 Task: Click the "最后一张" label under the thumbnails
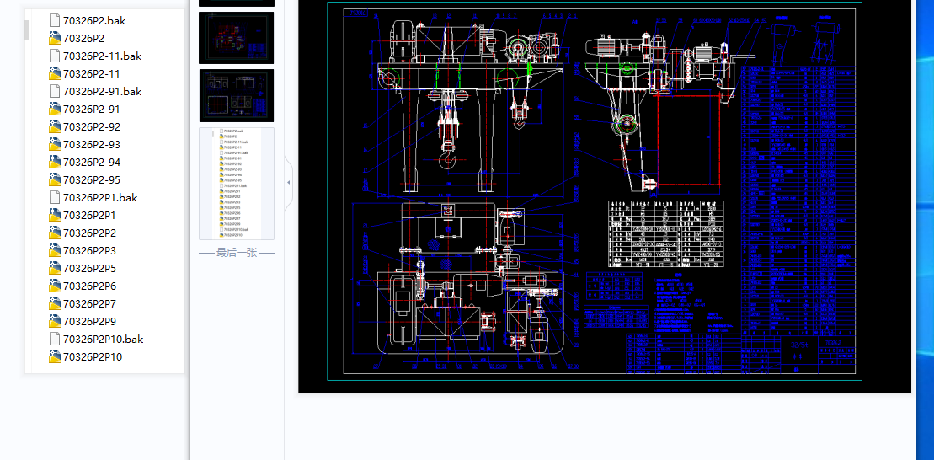237,252
